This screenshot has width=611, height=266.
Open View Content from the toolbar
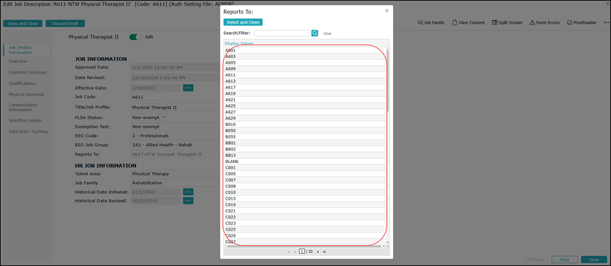[x=468, y=22]
